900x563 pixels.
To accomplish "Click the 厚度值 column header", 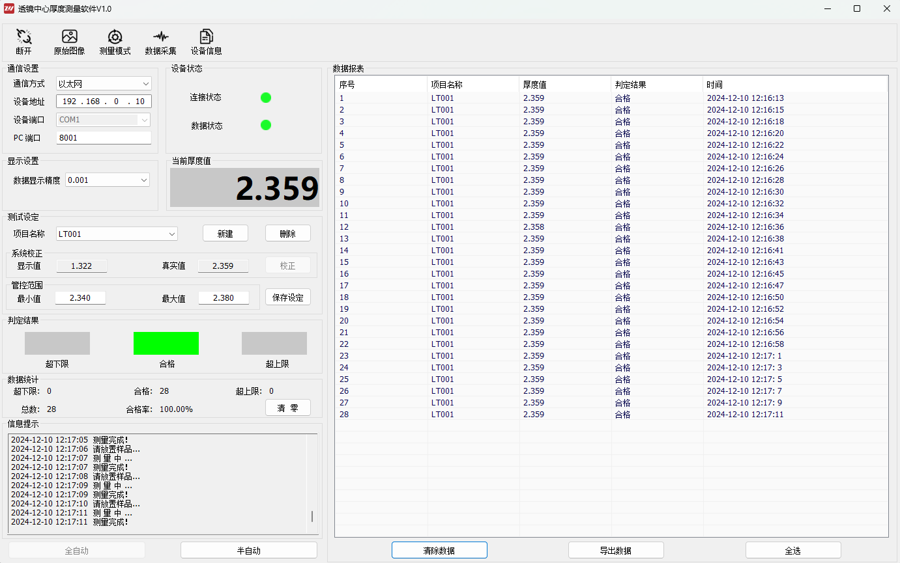I will pos(564,85).
